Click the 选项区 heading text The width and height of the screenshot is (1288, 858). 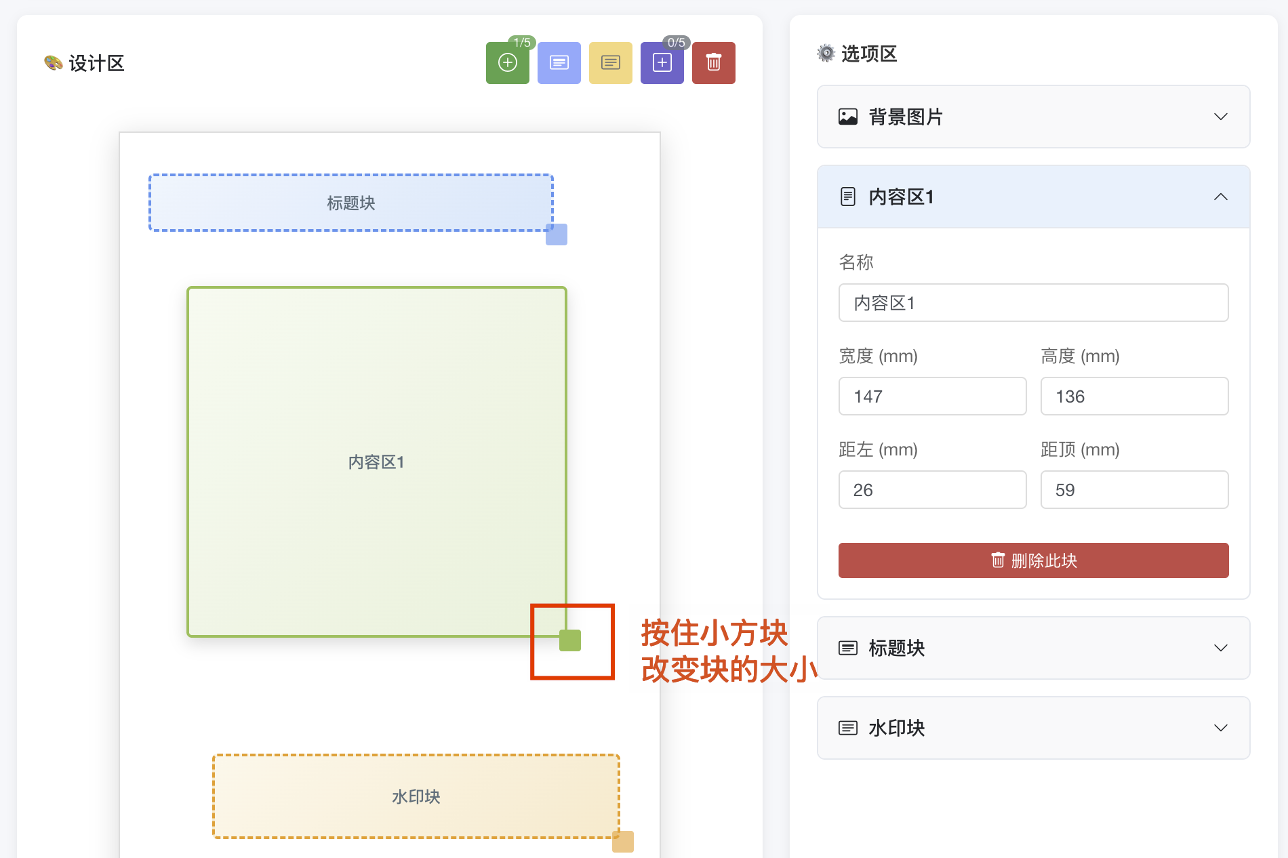click(x=869, y=54)
